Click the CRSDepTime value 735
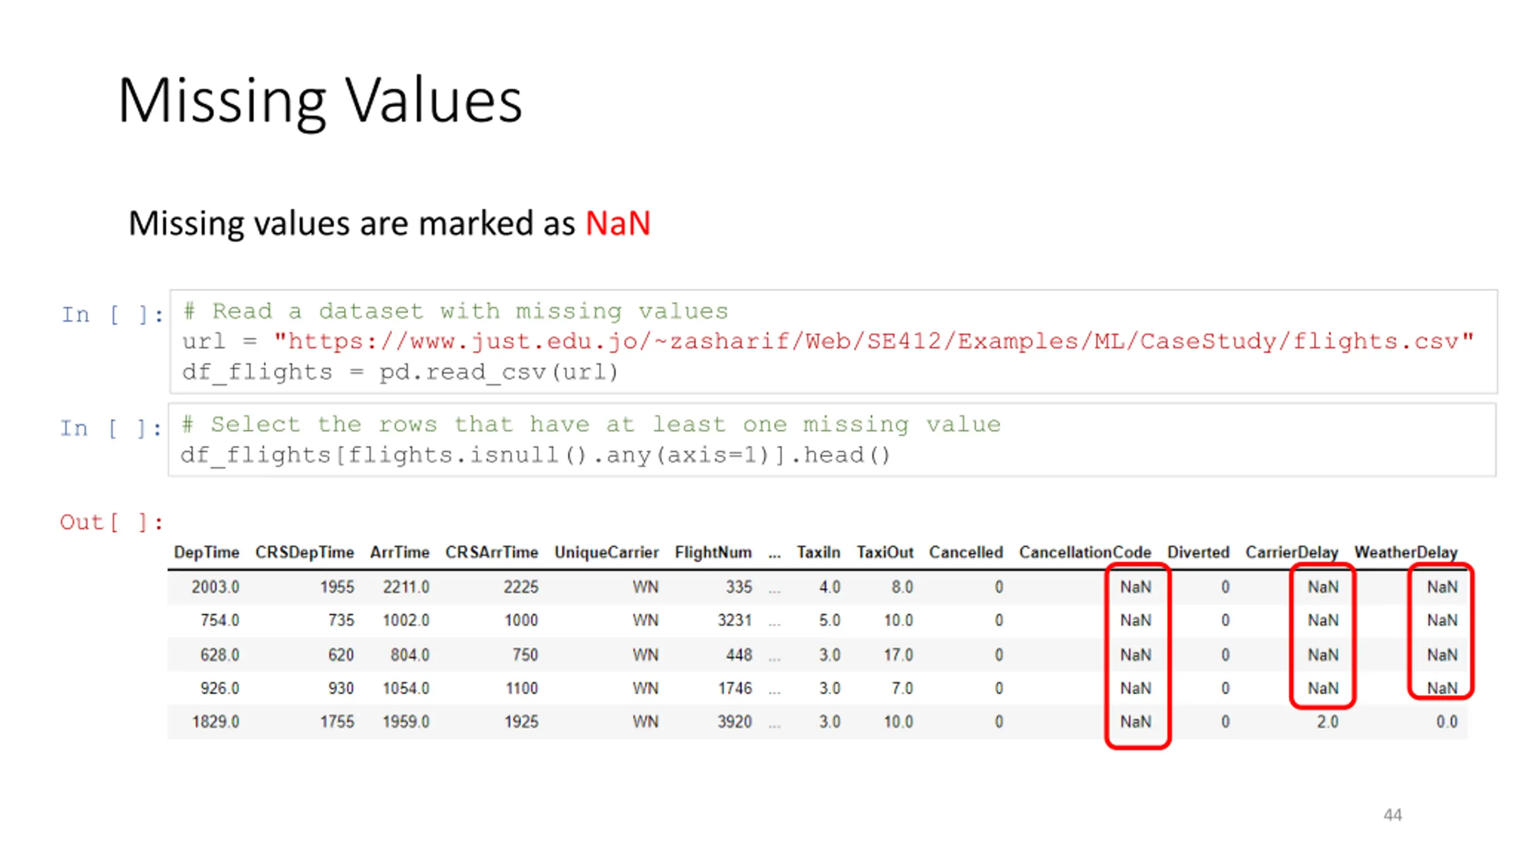The image size is (1519, 854). point(341,620)
